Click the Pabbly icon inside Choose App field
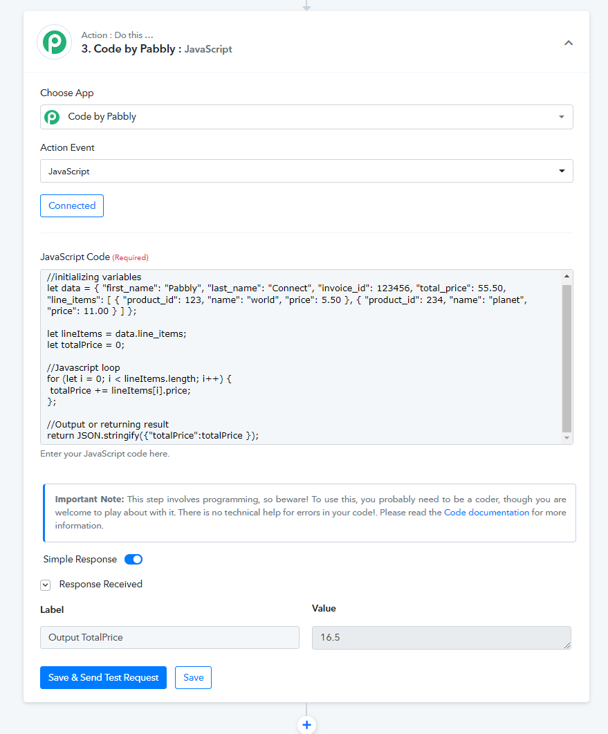The height and width of the screenshot is (734, 608). coord(52,116)
